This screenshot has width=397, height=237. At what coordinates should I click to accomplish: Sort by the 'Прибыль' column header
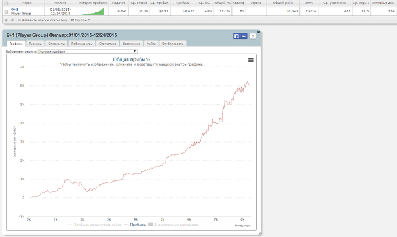coord(183,3)
